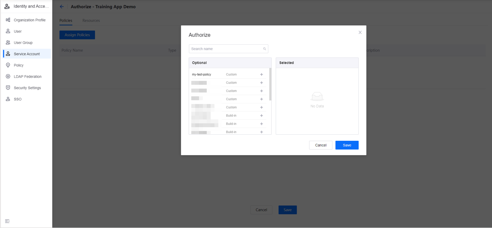Click Cancel button in Authorize dialog

pyautogui.click(x=321, y=145)
